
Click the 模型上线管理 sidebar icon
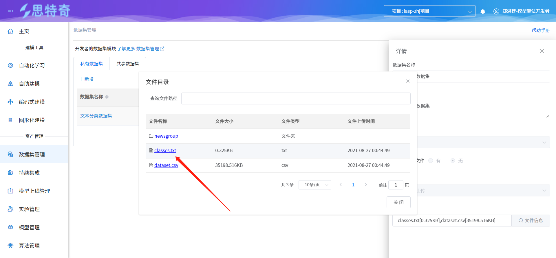tap(10, 191)
